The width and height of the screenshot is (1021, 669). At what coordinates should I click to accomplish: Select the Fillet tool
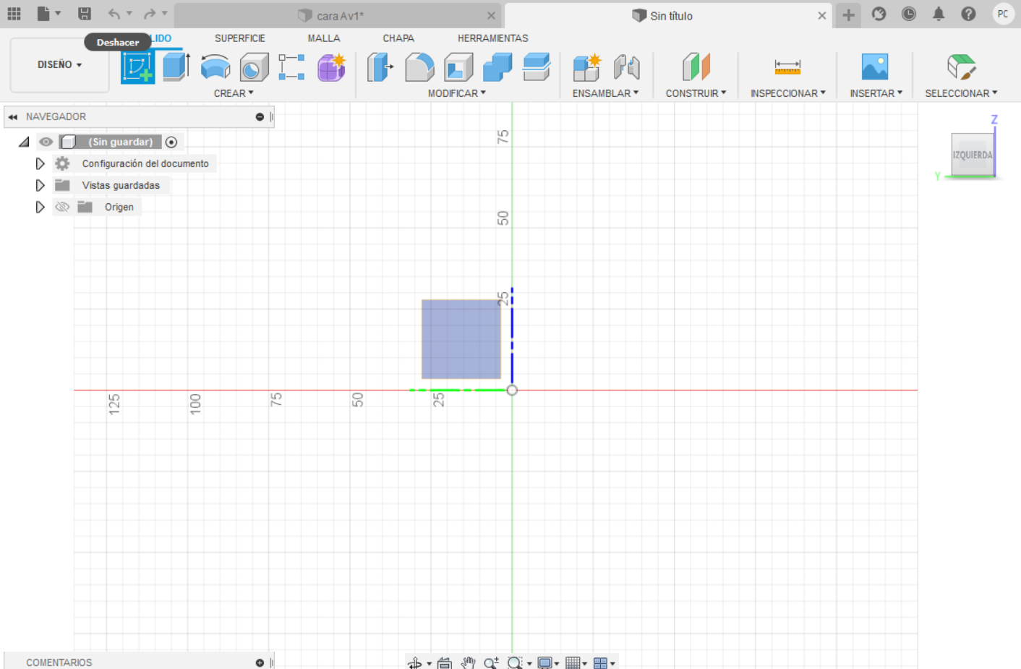pyautogui.click(x=419, y=67)
